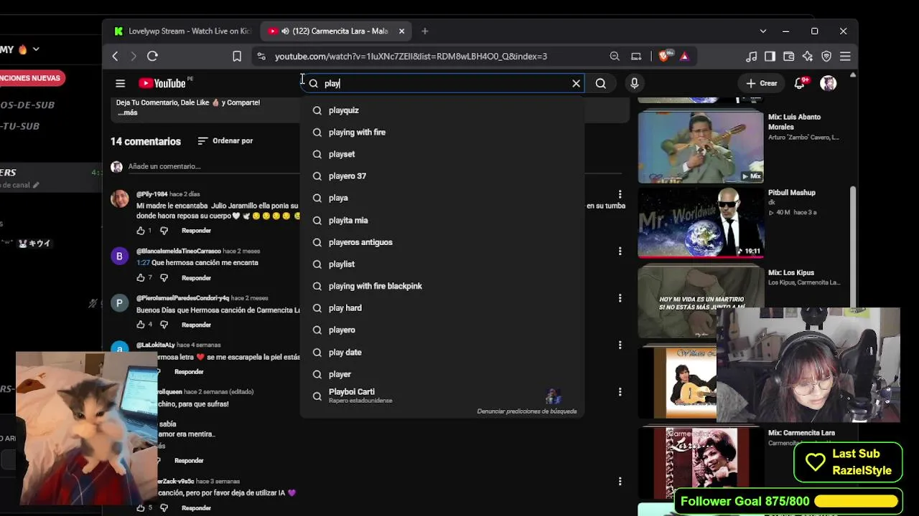Viewport: 919px width, 516px height.
Task: Open options for @BlancaIsmeldaTineoCarrasco's comment
Action: [x=620, y=251]
